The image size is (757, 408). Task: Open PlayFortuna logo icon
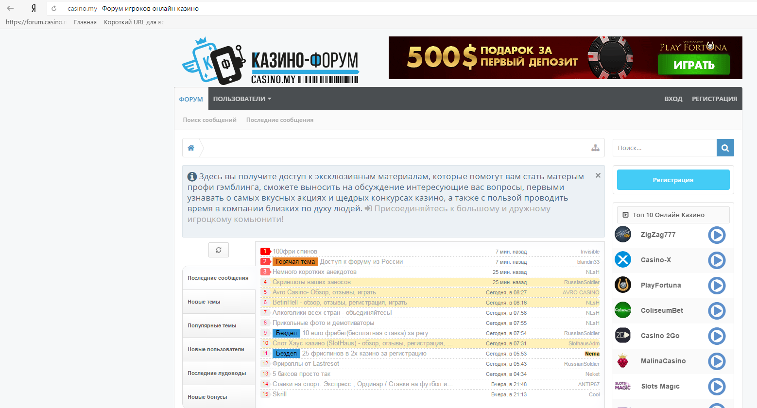coord(623,285)
